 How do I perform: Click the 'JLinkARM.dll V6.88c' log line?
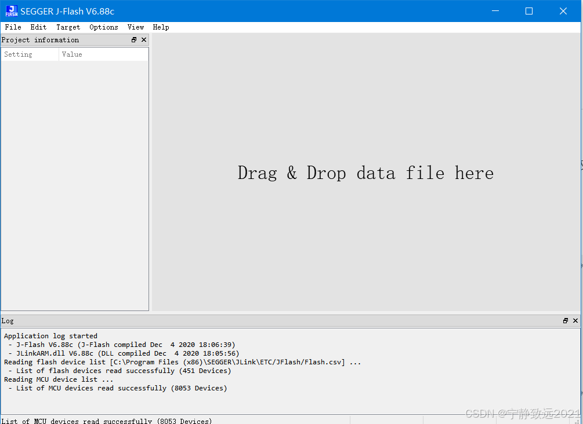click(124, 353)
